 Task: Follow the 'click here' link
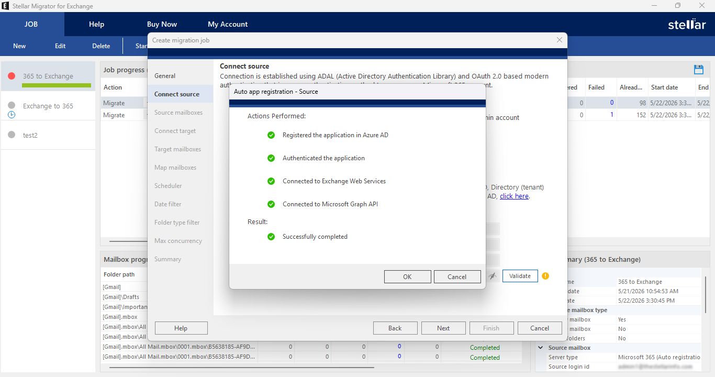pyautogui.click(x=514, y=196)
